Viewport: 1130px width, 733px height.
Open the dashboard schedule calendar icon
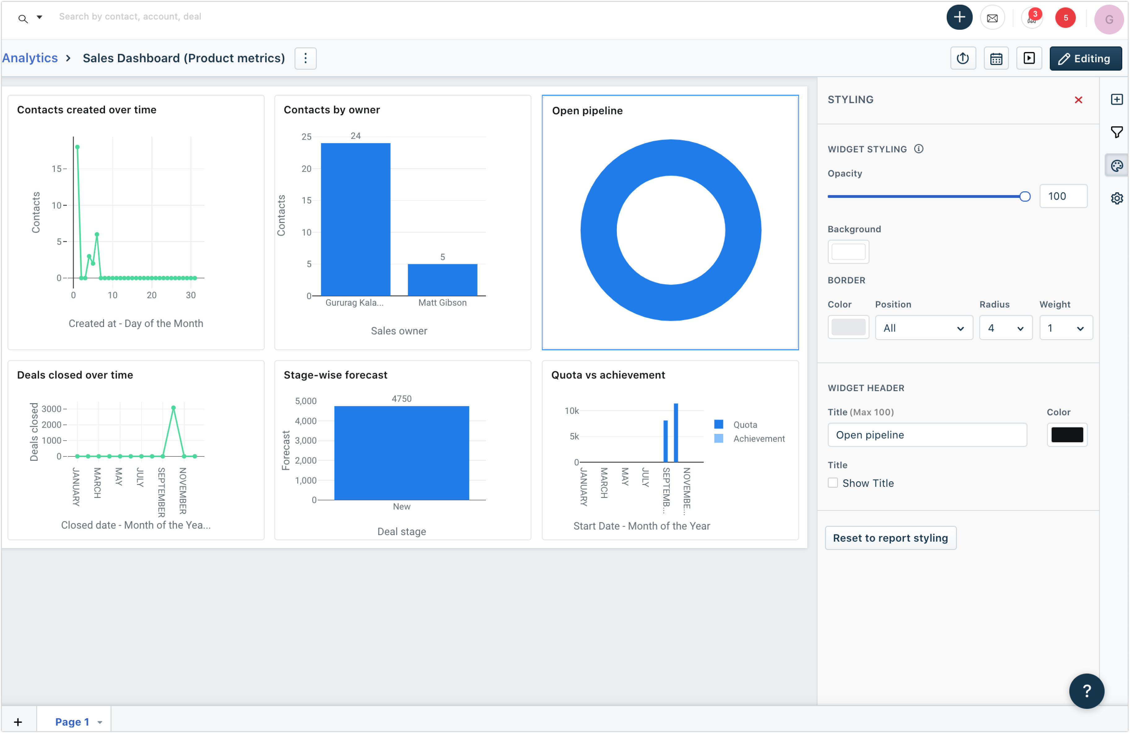(996, 59)
